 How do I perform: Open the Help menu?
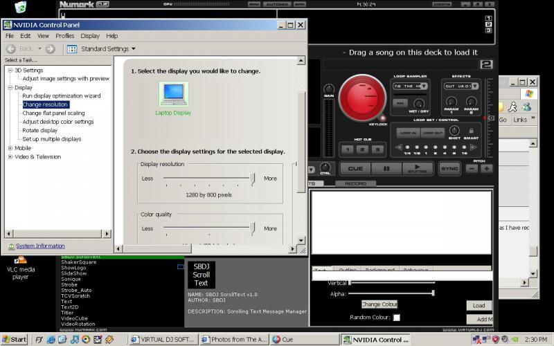pyautogui.click(x=112, y=36)
